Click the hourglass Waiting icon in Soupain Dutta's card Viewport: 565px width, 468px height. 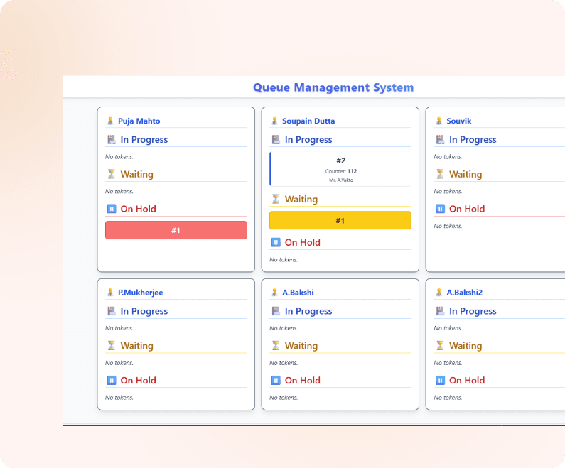tap(276, 199)
